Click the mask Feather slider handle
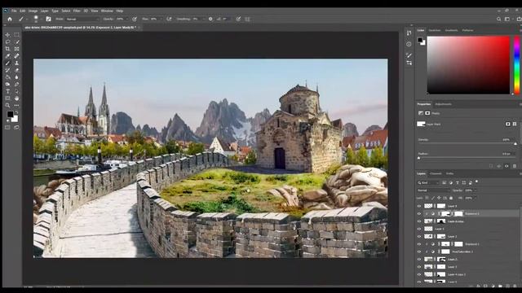The width and height of the screenshot is (522, 293). coord(418,158)
